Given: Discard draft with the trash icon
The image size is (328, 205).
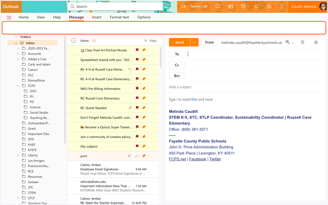Looking at the screenshot, I should (x=303, y=42).
